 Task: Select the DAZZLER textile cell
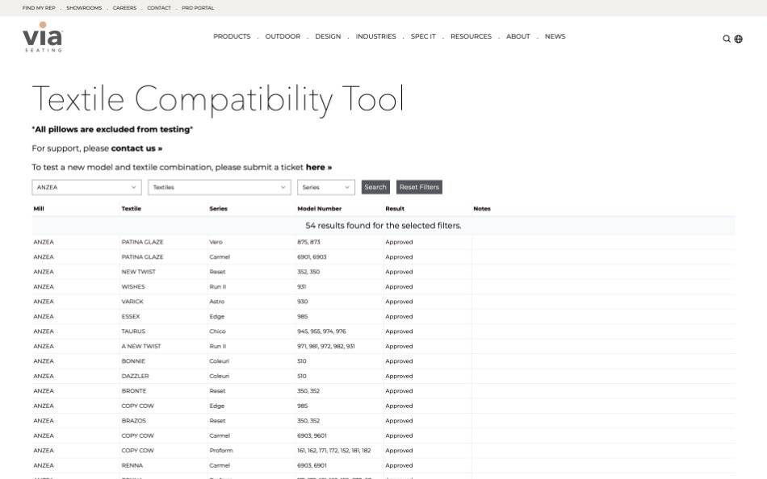click(x=135, y=377)
